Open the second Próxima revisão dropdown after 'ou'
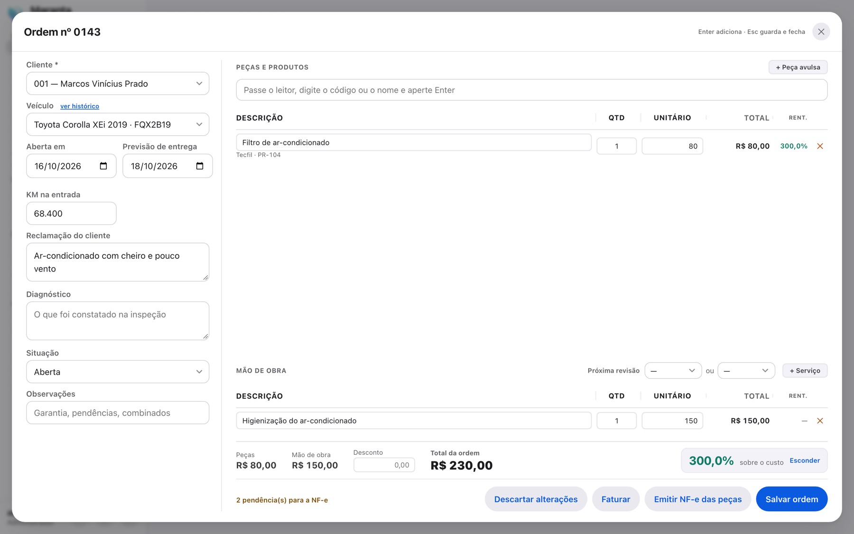854x534 pixels. 746,371
